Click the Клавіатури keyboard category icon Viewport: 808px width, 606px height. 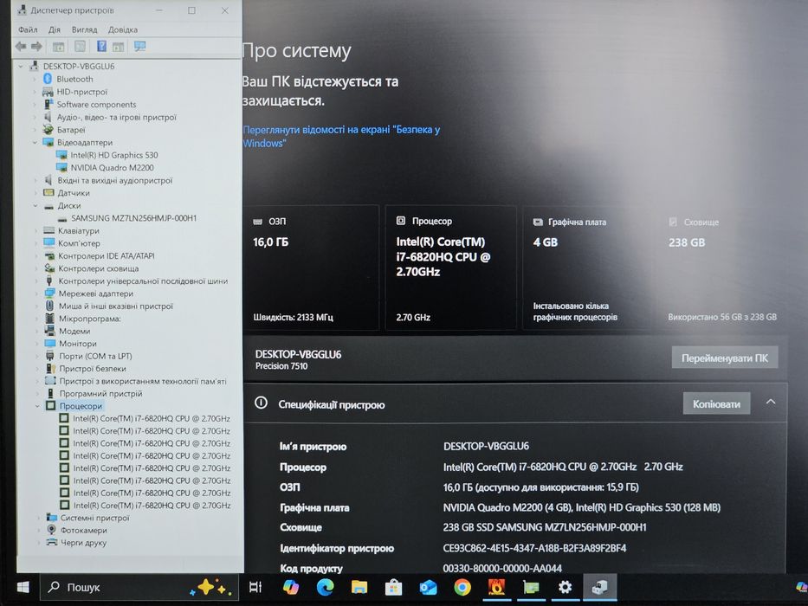point(49,230)
